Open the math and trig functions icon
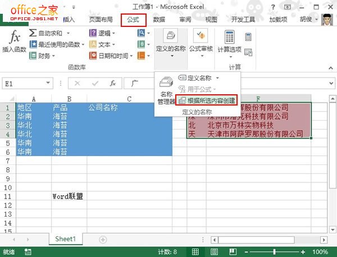 click(x=141, y=44)
